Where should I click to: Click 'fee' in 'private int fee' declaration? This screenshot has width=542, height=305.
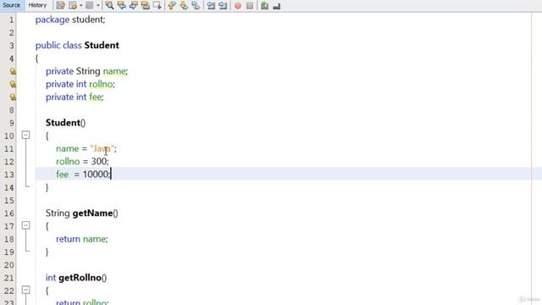[x=95, y=97]
